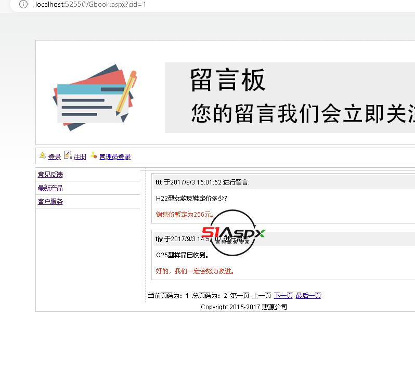Select the 最新产品 category in sidebar
The width and height of the screenshot is (415, 382).
coord(50,188)
